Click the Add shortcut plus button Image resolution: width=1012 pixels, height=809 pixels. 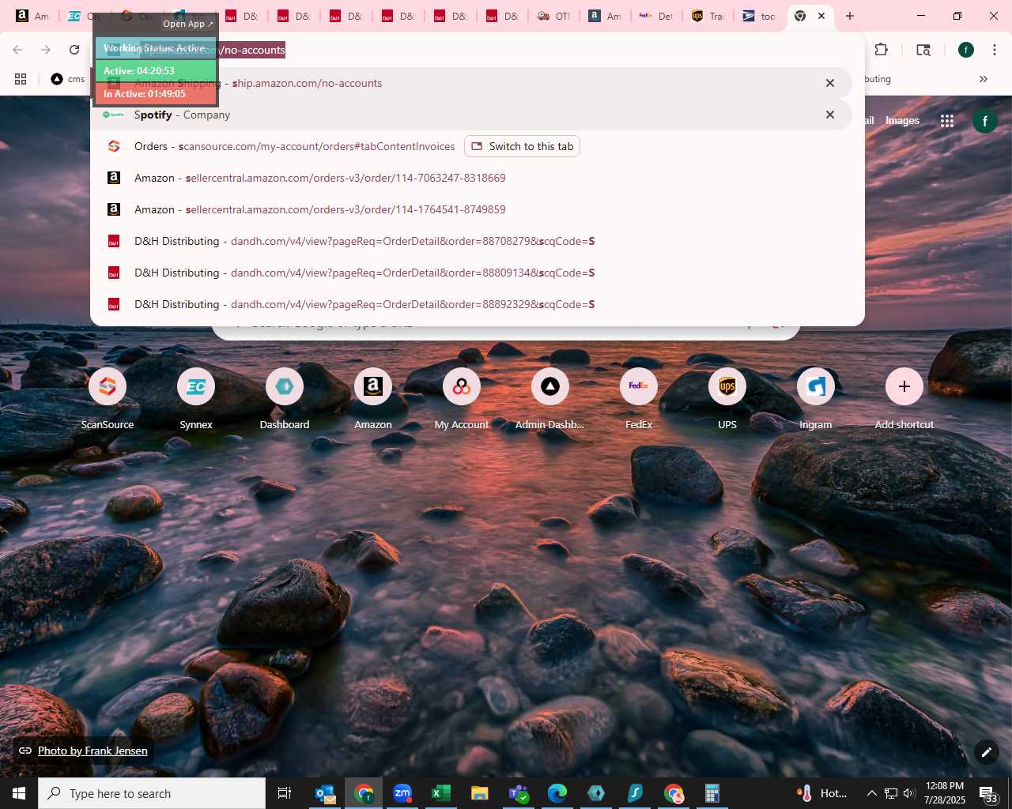click(x=904, y=386)
